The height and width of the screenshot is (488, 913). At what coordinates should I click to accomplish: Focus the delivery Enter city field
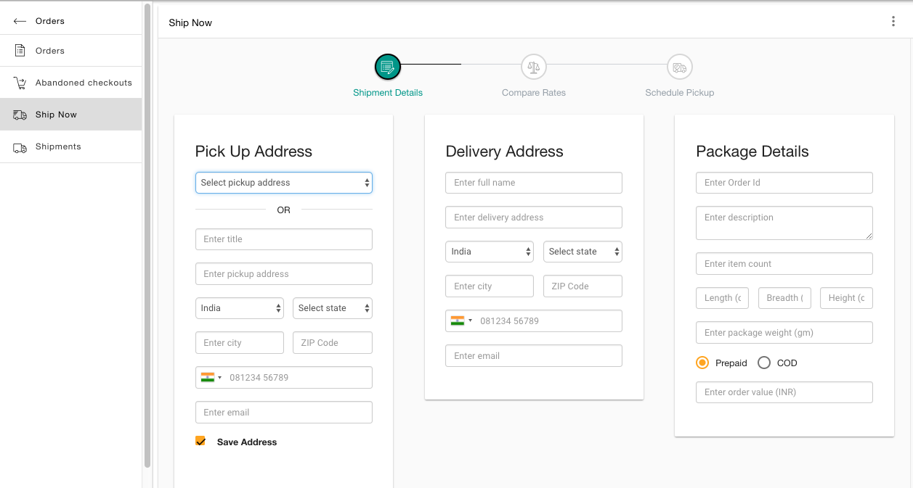click(x=490, y=286)
